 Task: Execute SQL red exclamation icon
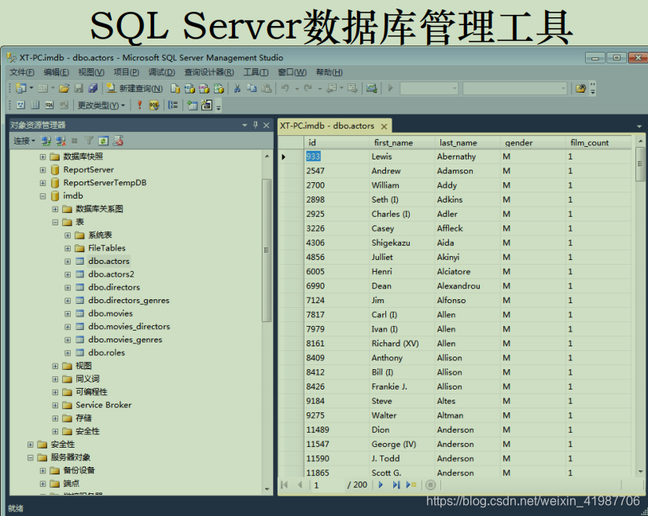[140, 105]
